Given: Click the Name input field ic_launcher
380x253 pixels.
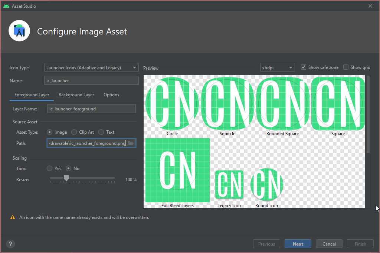Looking at the screenshot, I should (x=91, y=80).
